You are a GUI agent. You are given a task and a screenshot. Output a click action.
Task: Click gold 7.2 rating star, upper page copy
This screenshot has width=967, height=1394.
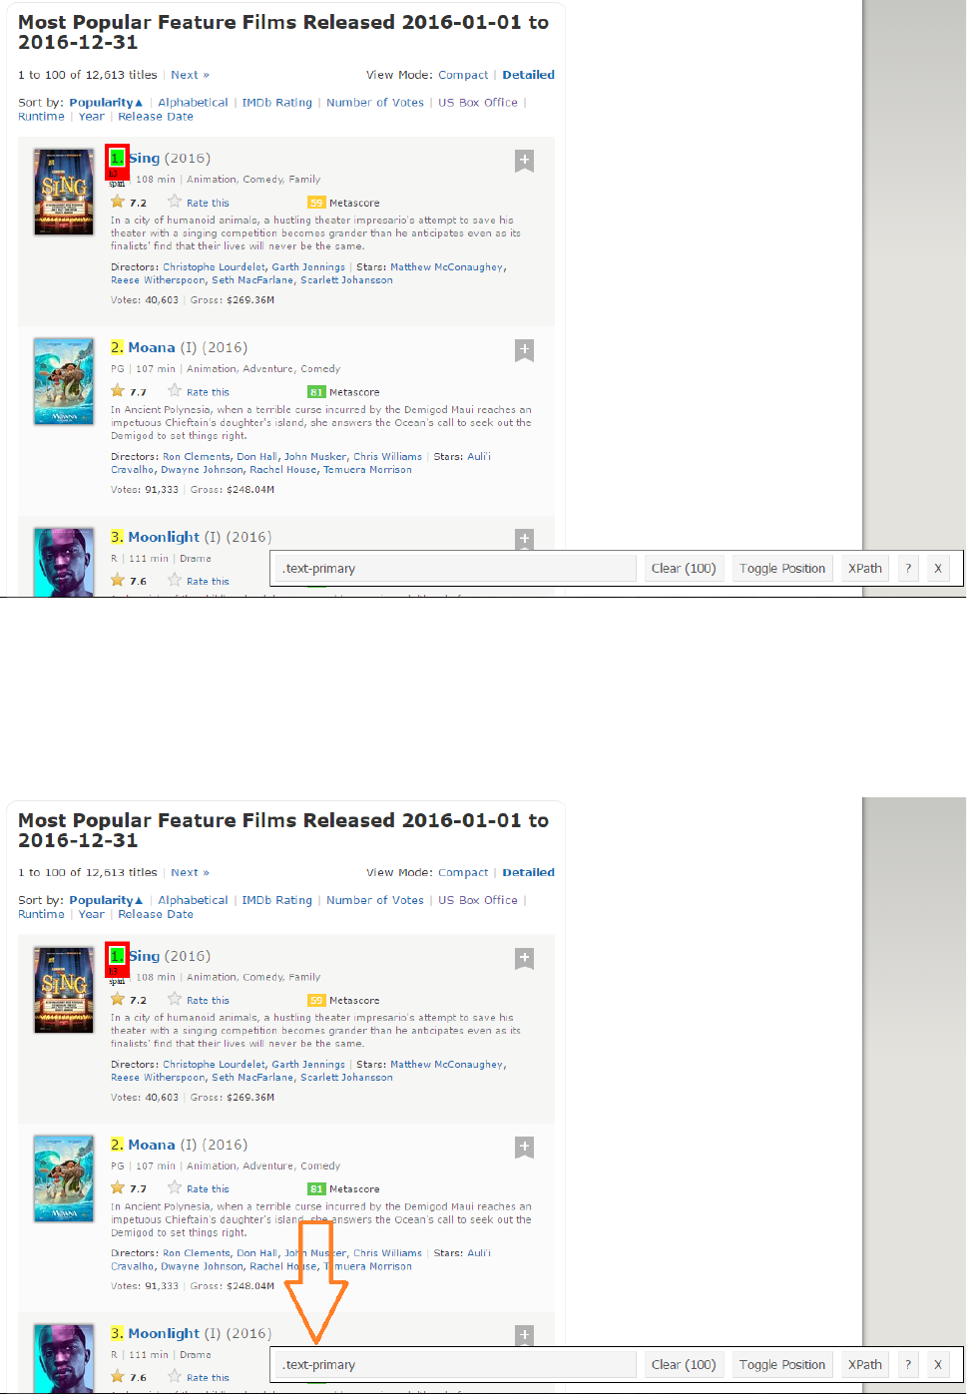click(118, 202)
